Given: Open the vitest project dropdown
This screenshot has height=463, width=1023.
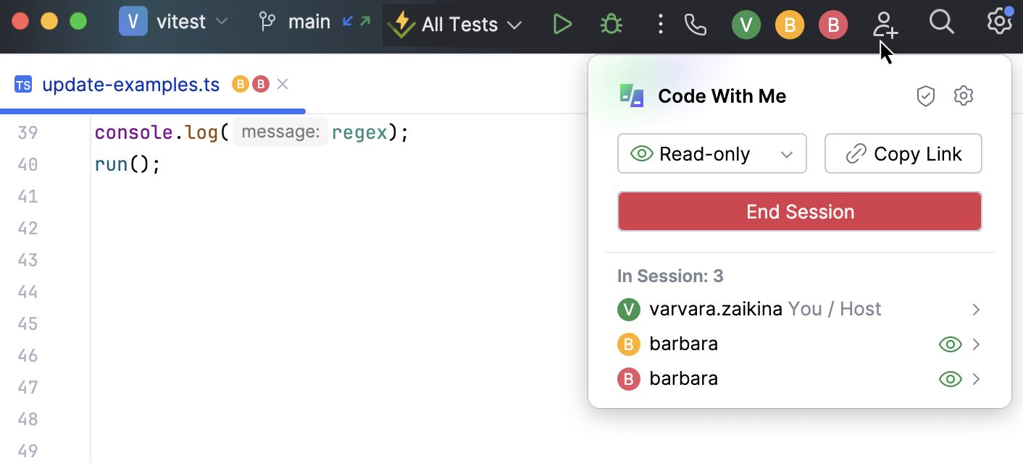Looking at the screenshot, I should coord(174,22).
